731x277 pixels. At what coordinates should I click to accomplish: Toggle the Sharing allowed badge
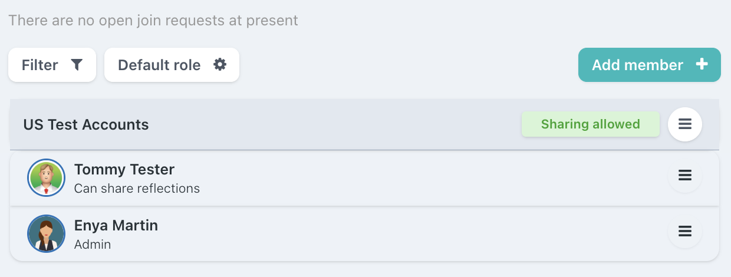coord(590,124)
